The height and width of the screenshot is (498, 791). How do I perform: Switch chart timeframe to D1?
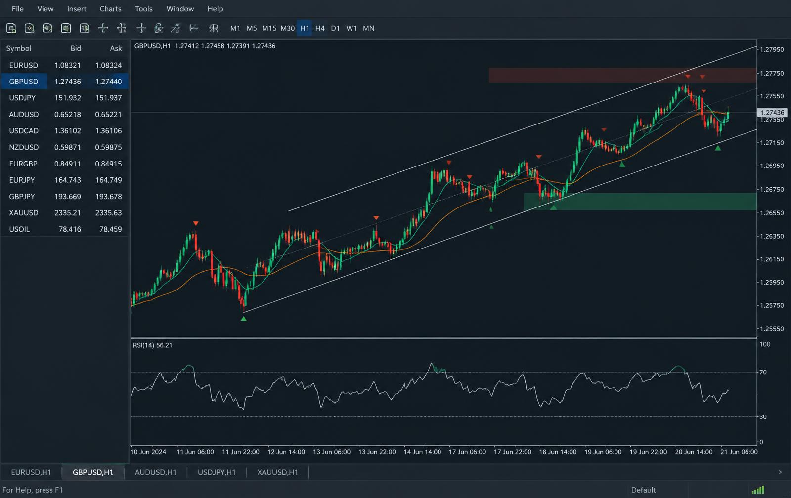pyautogui.click(x=335, y=28)
